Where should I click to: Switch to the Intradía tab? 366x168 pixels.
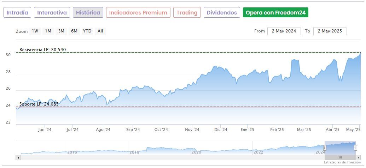pos(17,13)
